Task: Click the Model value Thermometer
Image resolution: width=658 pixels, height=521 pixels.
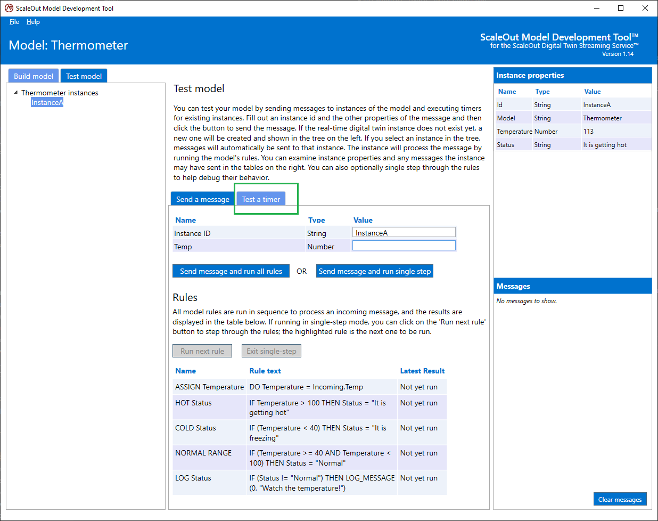Action: point(602,118)
